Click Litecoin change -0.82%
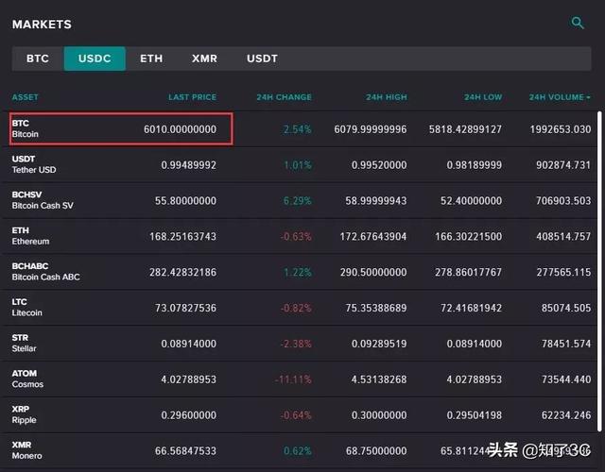Screen dimensions: 605x472 [x=296, y=308]
